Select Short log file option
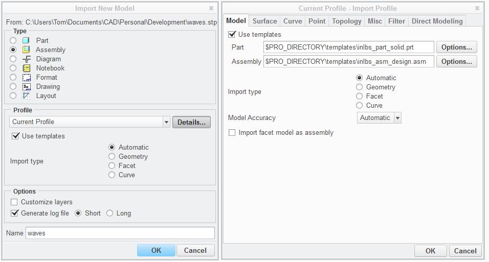This screenshot has height=262, width=489. tap(78, 213)
